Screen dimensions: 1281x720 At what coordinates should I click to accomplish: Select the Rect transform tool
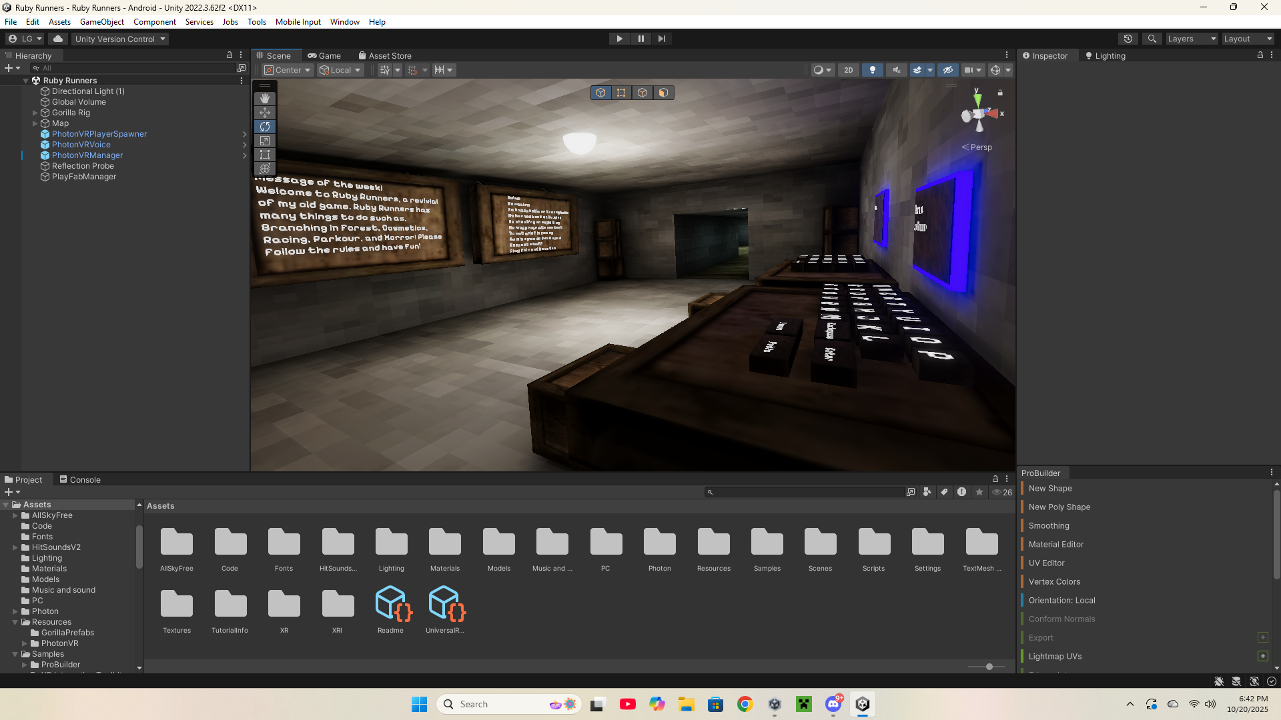click(x=265, y=155)
